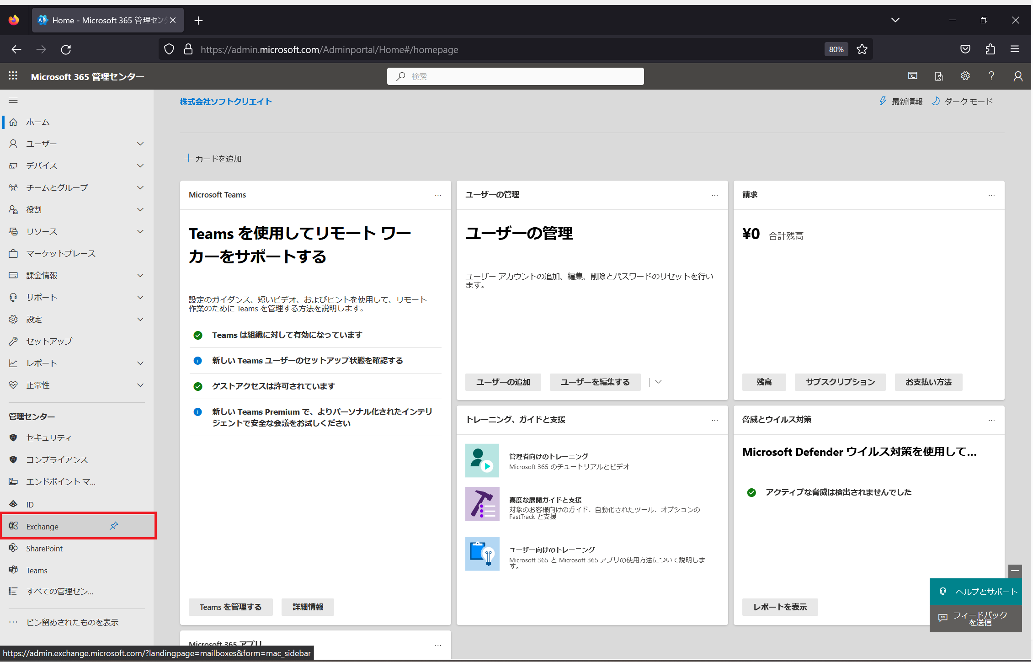The height and width of the screenshot is (662, 1033).
Task: Open the mobile app download icon
Action: (x=939, y=76)
